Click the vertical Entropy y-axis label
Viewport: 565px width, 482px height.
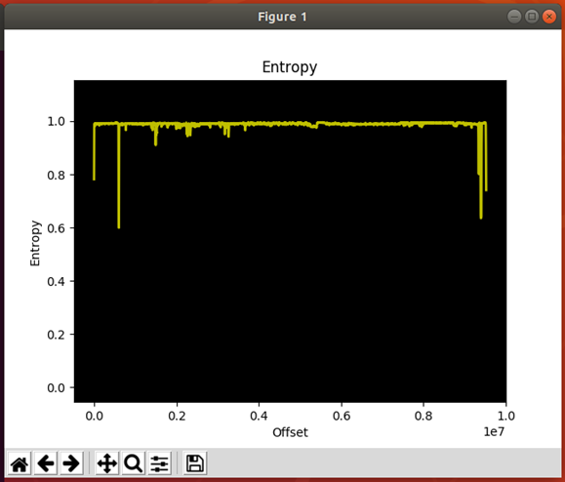point(35,243)
